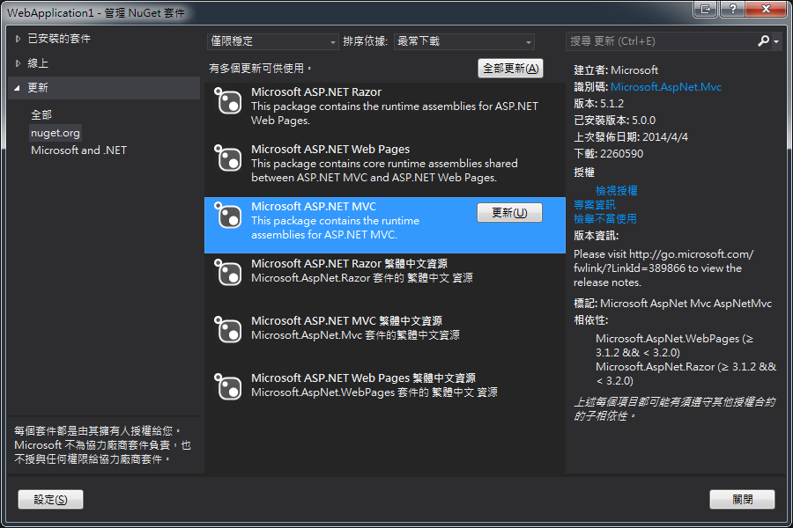Click the 上次發佈日期: 2014/4/4 text
793x528 pixels.
[x=631, y=137]
